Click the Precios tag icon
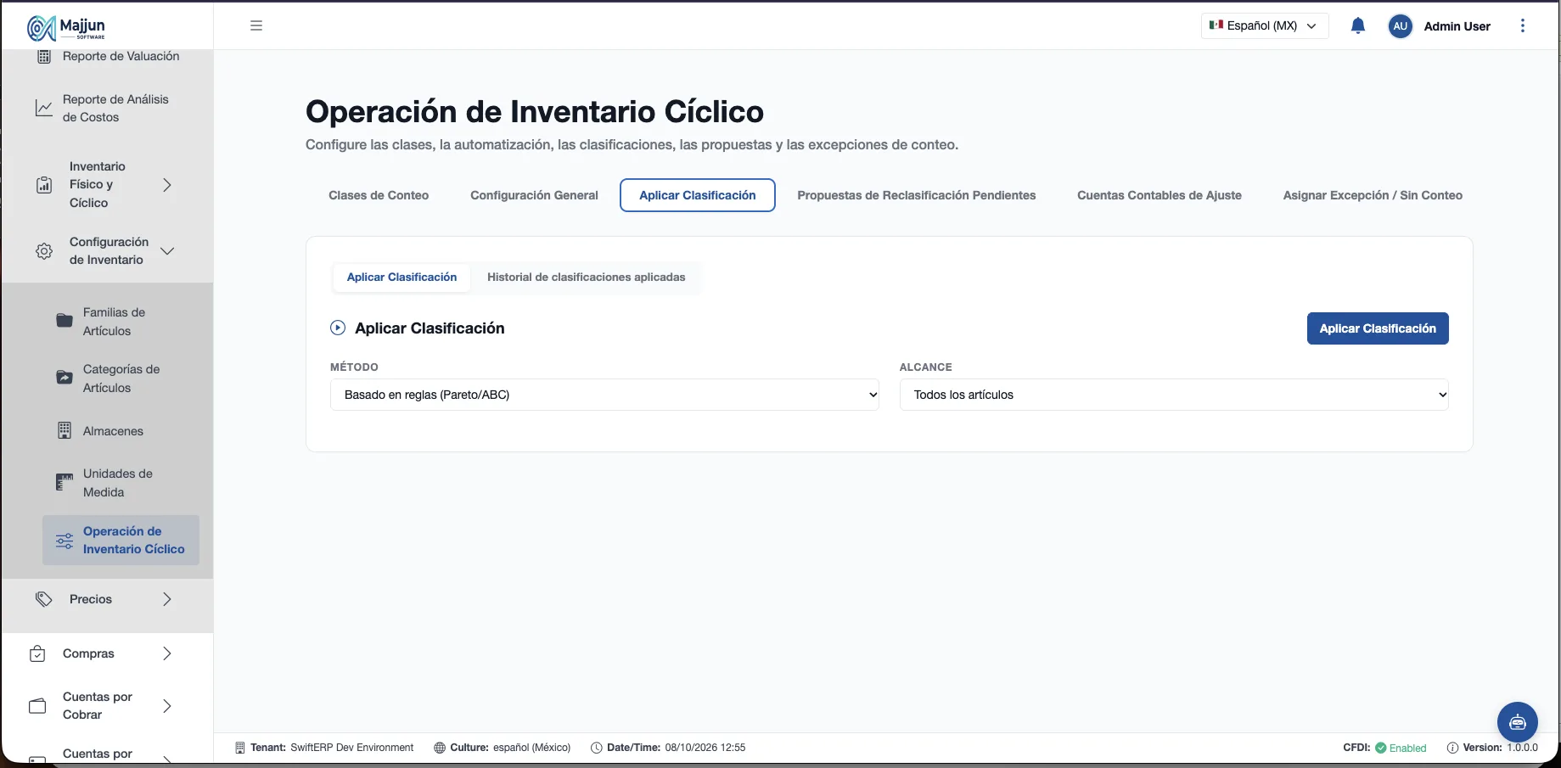Image resolution: width=1561 pixels, height=768 pixels. [x=44, y=599]
